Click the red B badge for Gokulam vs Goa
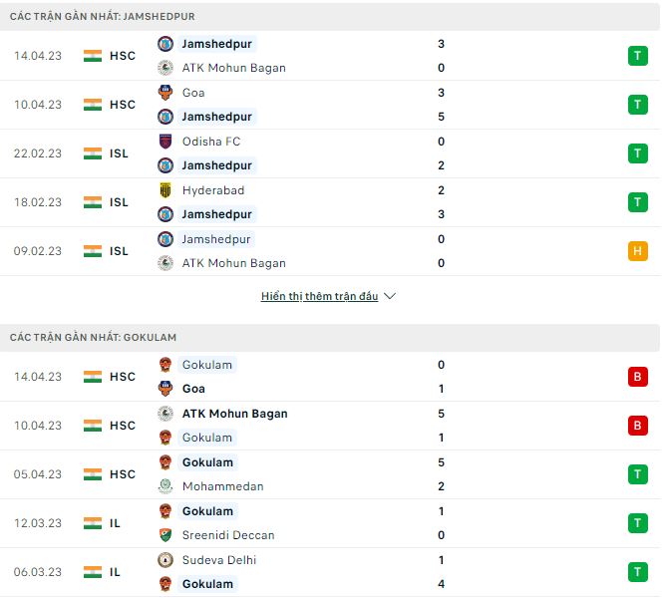The image size is (663, 598). pyautogui.click(x=638, y=377)
